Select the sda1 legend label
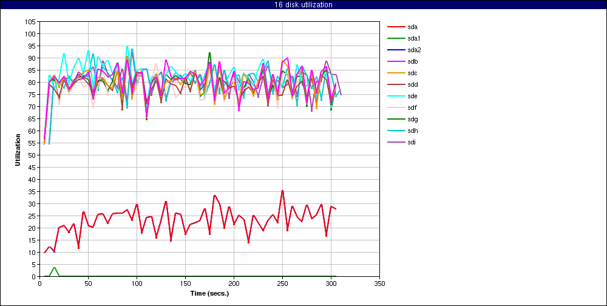This screenshot has height=306, width=607. pos(414,38)
